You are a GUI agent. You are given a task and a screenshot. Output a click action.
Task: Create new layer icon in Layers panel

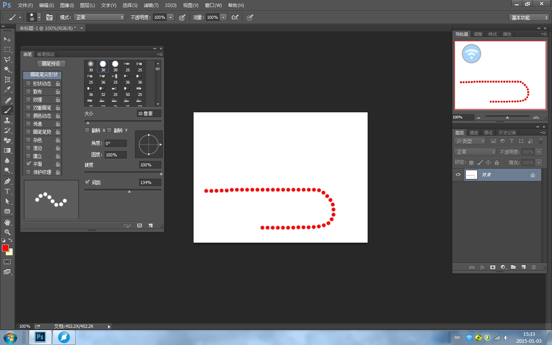(x=524, y=267)
